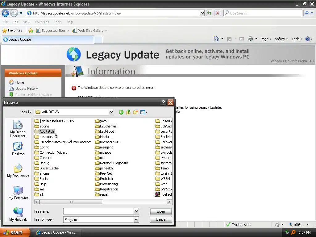Screen dimensions: 316x237
Task: Select the AppPatch folder
Action: pyautogui.click(x=44, y=131)
